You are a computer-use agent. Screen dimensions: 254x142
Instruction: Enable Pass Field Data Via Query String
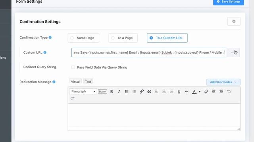click(x=73, y=67)
